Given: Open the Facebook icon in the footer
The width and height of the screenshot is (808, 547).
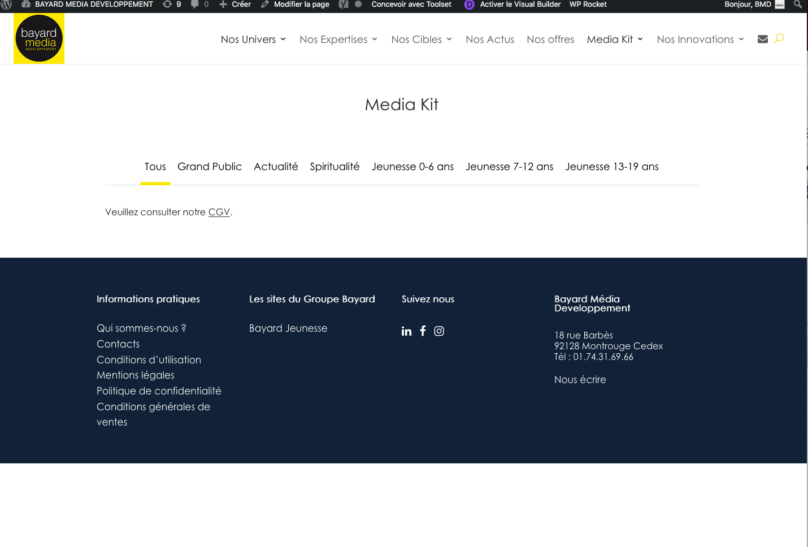Looking at the screenshot, I should point(423,331).
